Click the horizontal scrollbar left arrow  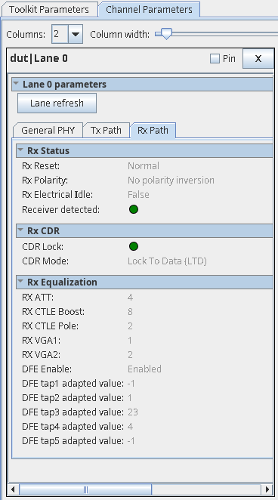[x=13, y=489]
